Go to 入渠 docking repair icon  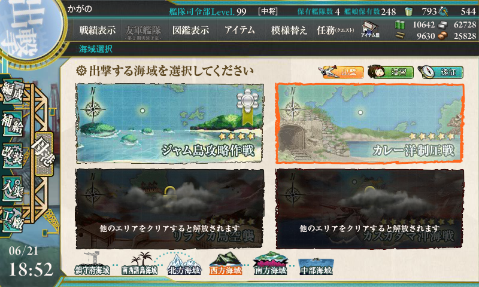click(12, 188)
